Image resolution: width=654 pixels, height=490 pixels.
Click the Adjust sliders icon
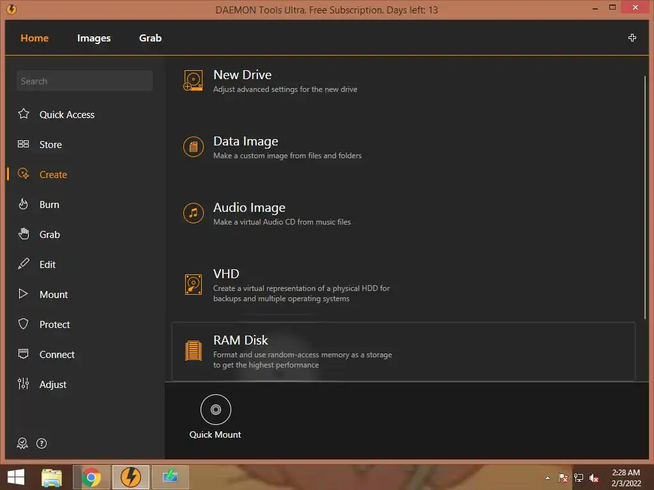[x=24, y=383]
